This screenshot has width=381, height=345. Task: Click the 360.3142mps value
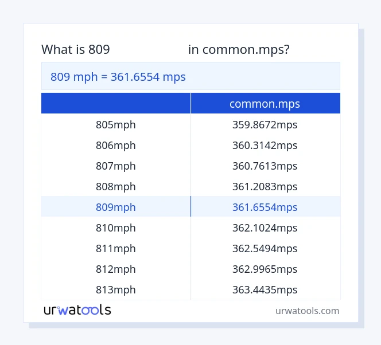coord(265,146)
